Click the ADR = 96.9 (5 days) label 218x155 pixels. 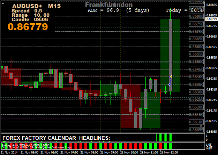(118, 10)
